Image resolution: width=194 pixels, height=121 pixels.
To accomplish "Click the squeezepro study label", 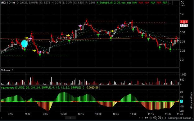I will pyautogui.click(x=41, y=88).
